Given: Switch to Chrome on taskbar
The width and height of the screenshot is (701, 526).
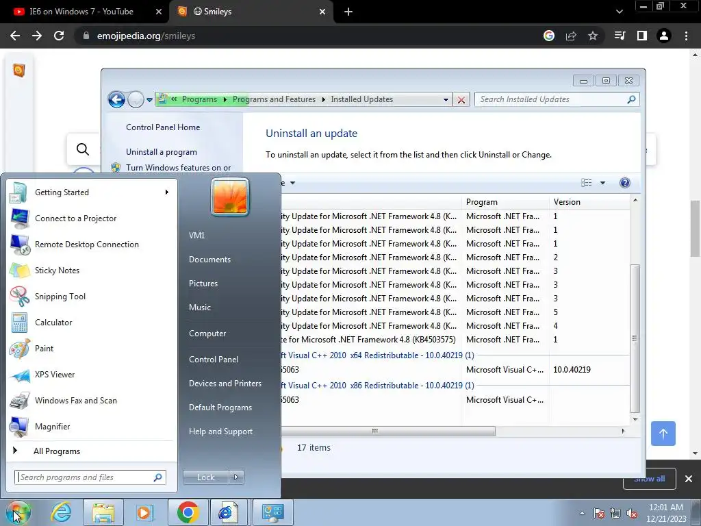Looking at the screenshot, I should [x=188, y=512].
